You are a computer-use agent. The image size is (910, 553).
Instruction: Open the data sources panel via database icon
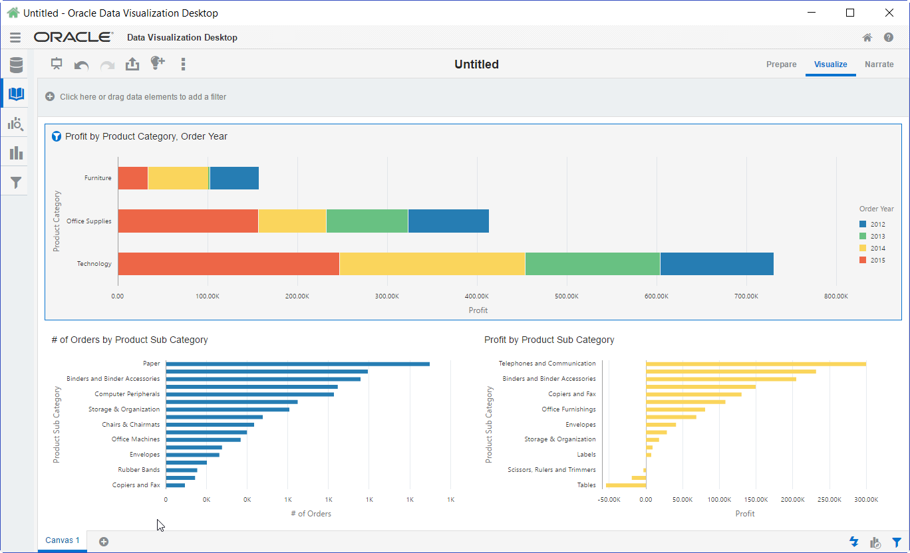tap(15, 64)
